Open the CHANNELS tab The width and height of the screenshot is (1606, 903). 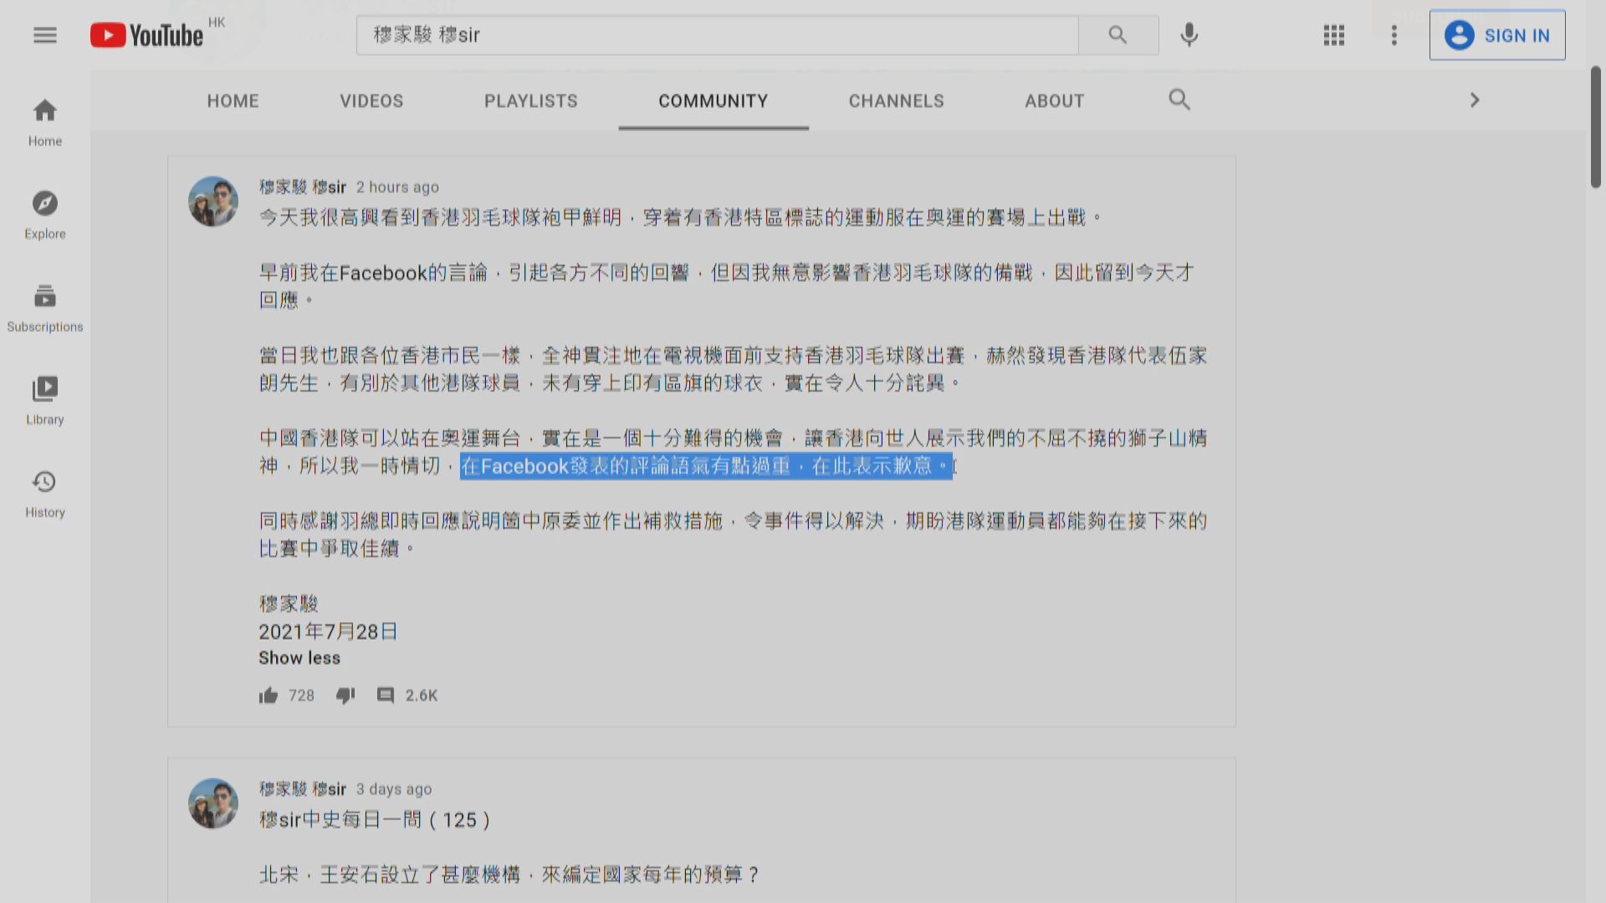point(895,100)
